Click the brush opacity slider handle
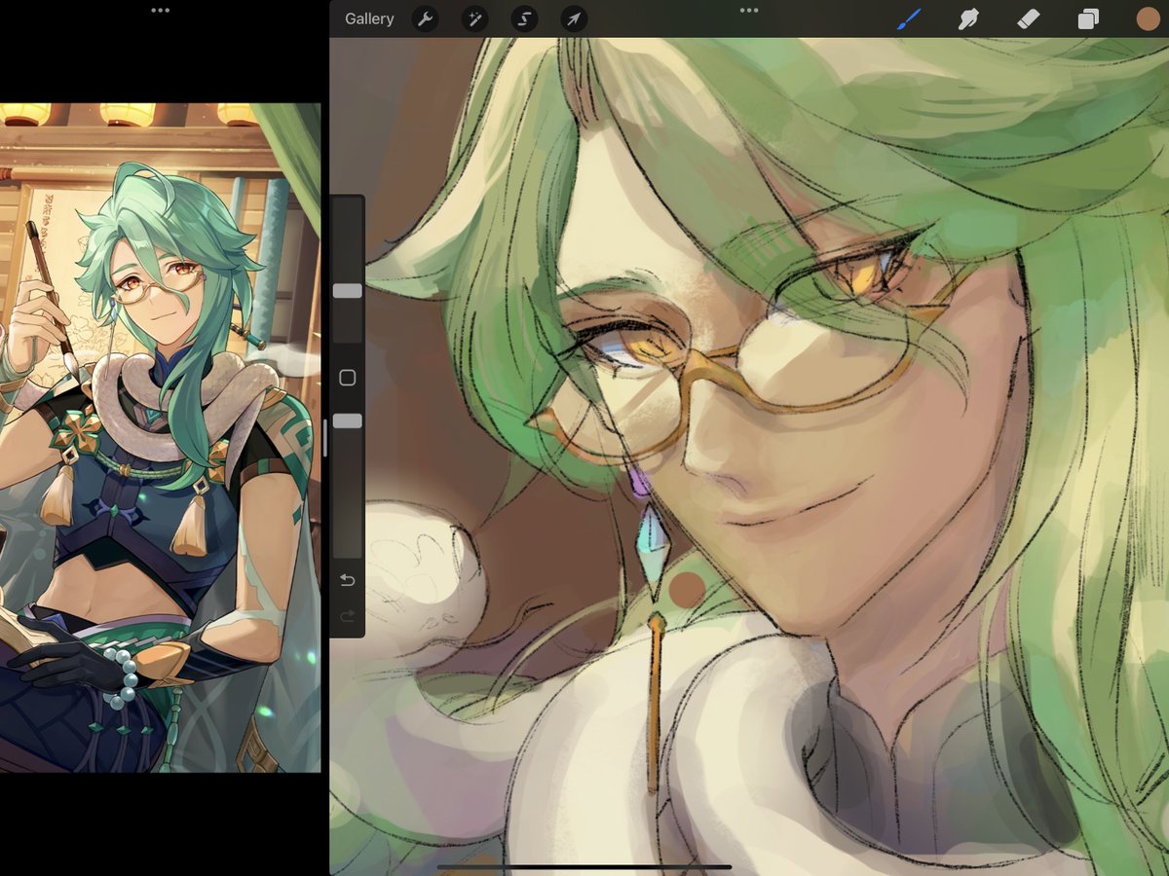The width and height of the screenshot is (1169, 876). point(347,420)
